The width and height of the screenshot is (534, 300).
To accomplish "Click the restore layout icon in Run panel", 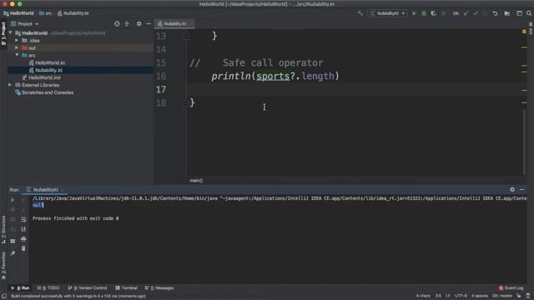I will [x=13, y=241].
